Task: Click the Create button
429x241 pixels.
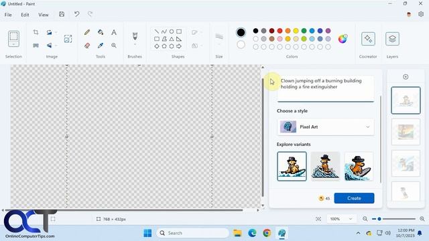Action: point(354,198)
